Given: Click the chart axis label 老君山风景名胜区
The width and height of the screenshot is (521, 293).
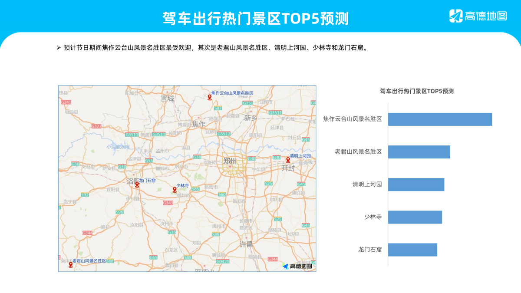Looking at the screenshot, I should [x=359, y=151].
